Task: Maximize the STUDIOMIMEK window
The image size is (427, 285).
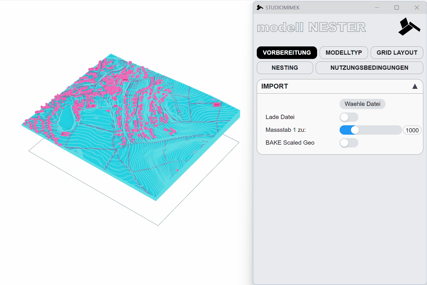Action: point(397,8)
